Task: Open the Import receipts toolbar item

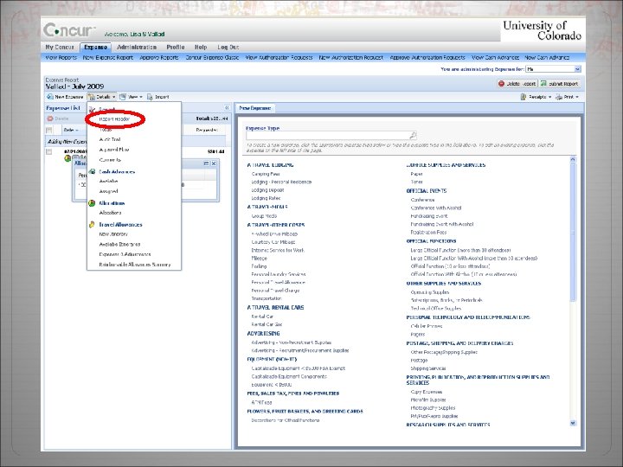Action: (x=158, y=97)
